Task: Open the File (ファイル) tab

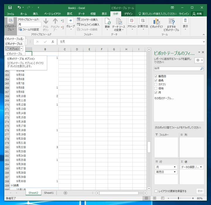Action: coord(10,14)
